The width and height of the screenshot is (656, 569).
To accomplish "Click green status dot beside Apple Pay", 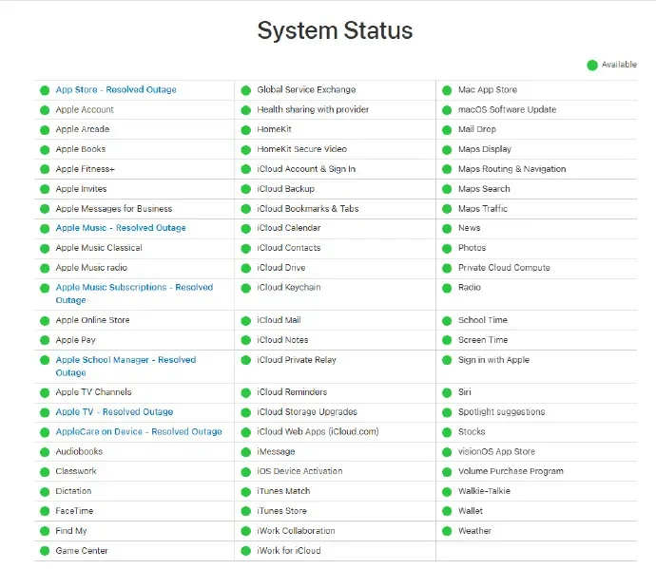I will point(45,340).
